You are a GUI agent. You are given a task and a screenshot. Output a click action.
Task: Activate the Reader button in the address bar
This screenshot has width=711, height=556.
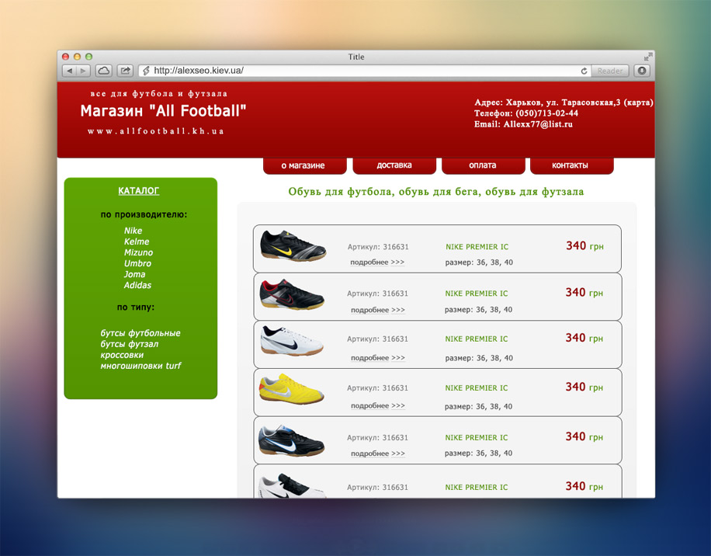[x=609, y=71]
